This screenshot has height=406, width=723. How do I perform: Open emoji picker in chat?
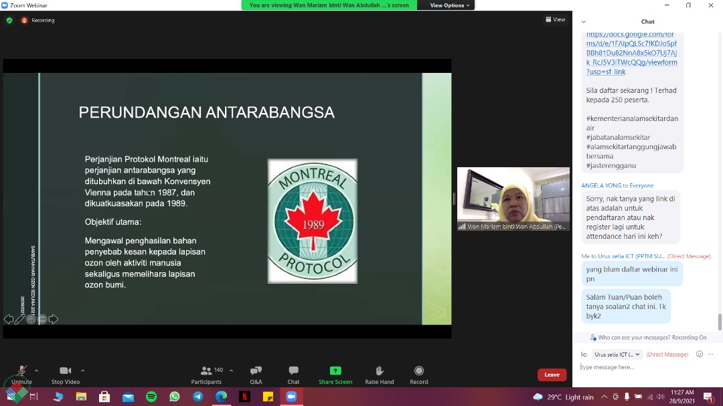[700, 354]
